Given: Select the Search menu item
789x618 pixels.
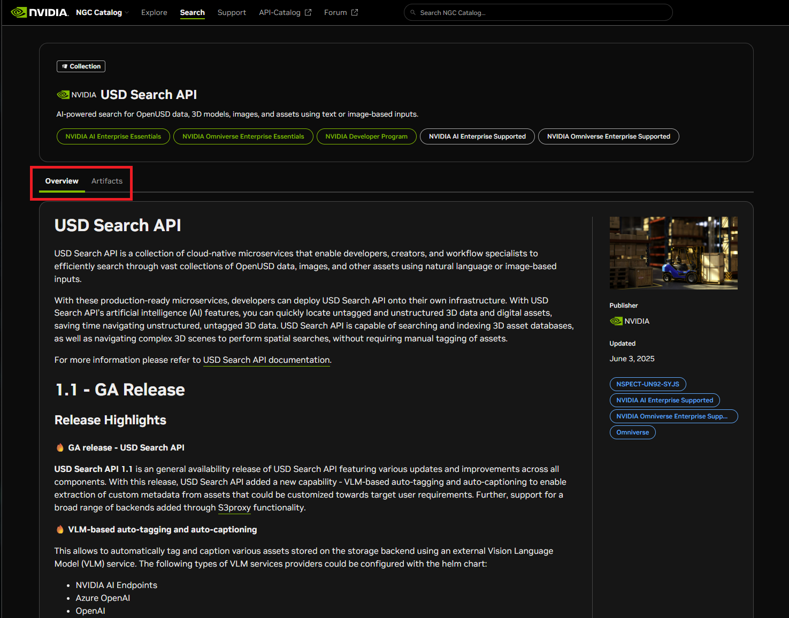Looking at the screenshot, I should point(192,12).
